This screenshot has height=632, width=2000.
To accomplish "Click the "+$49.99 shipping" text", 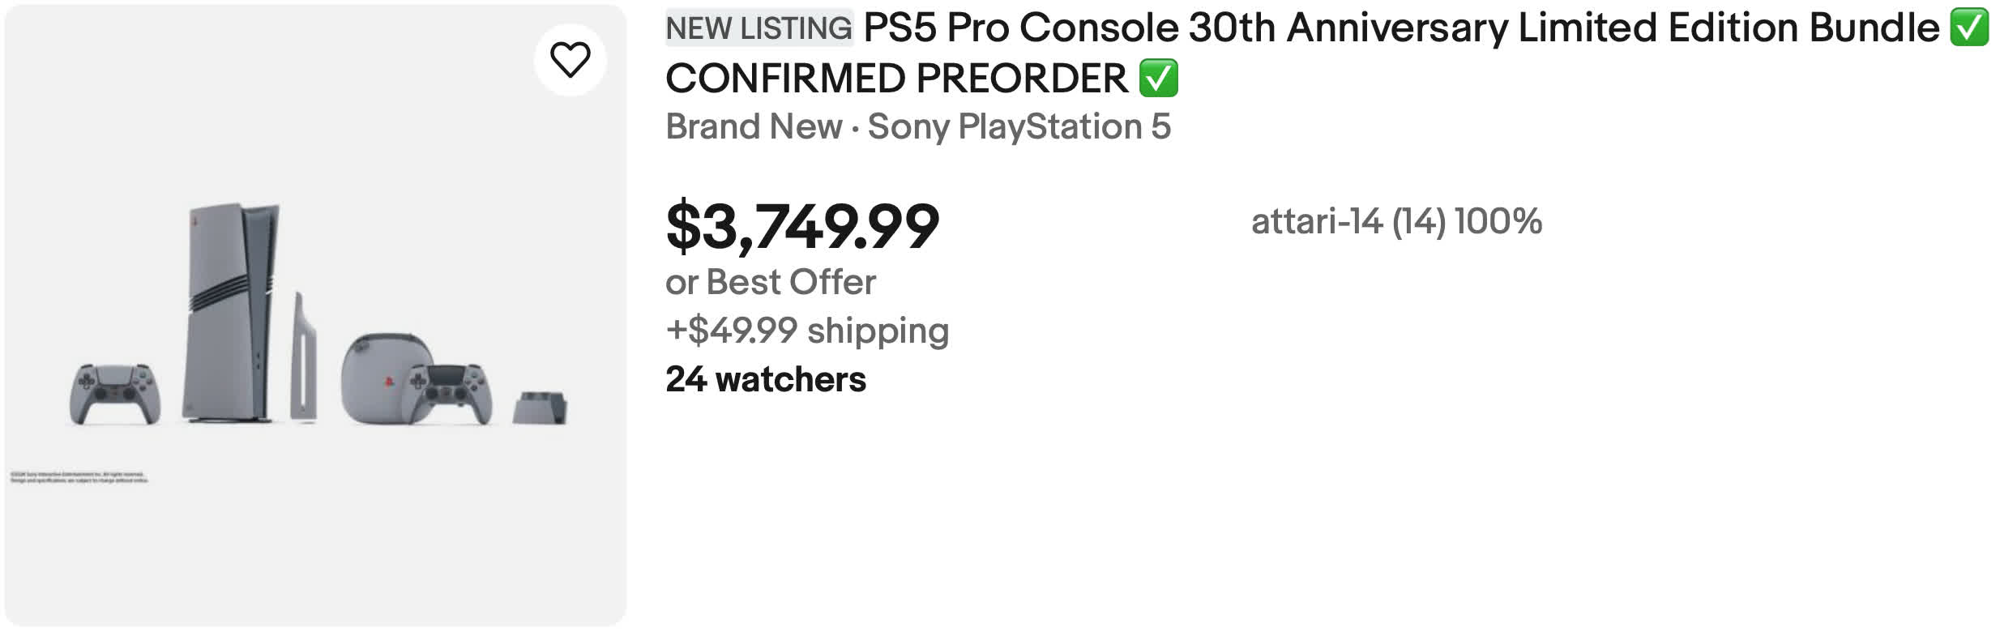I will pyautogui.click(x=807, y=331).
